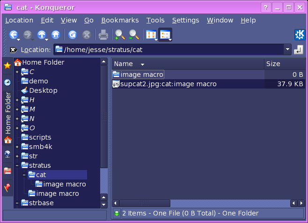The image size is (308, 223).
Task: Zoom out with the magnifier minus icon
Action: [x=134, y=35]
